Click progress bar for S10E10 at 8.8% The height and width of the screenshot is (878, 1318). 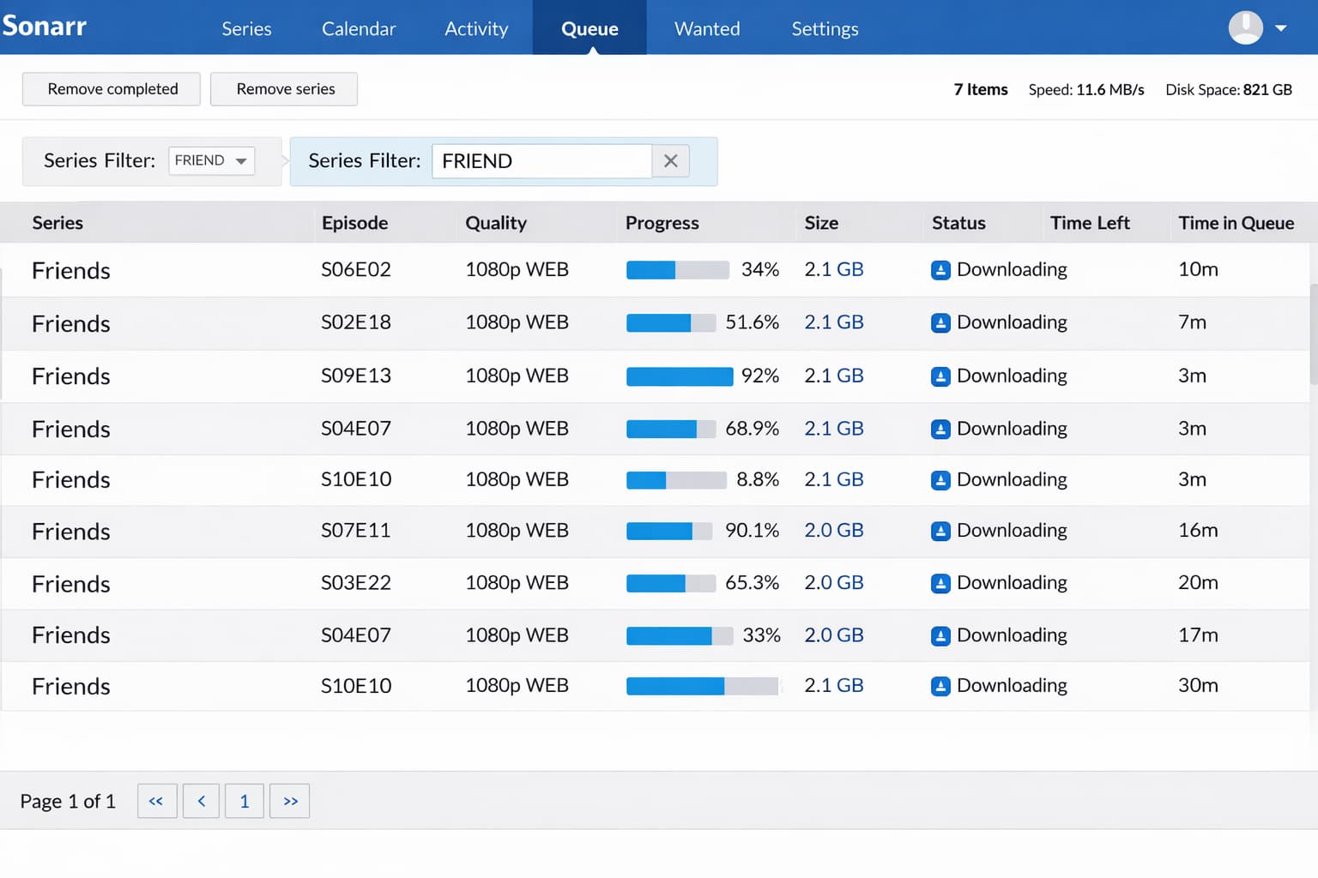[x=676, y=480]
